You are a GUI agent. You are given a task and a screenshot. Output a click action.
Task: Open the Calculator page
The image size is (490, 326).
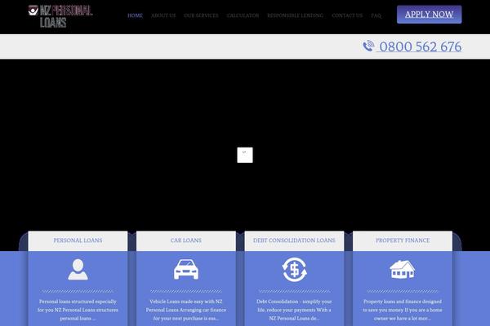tap(243, 15)
